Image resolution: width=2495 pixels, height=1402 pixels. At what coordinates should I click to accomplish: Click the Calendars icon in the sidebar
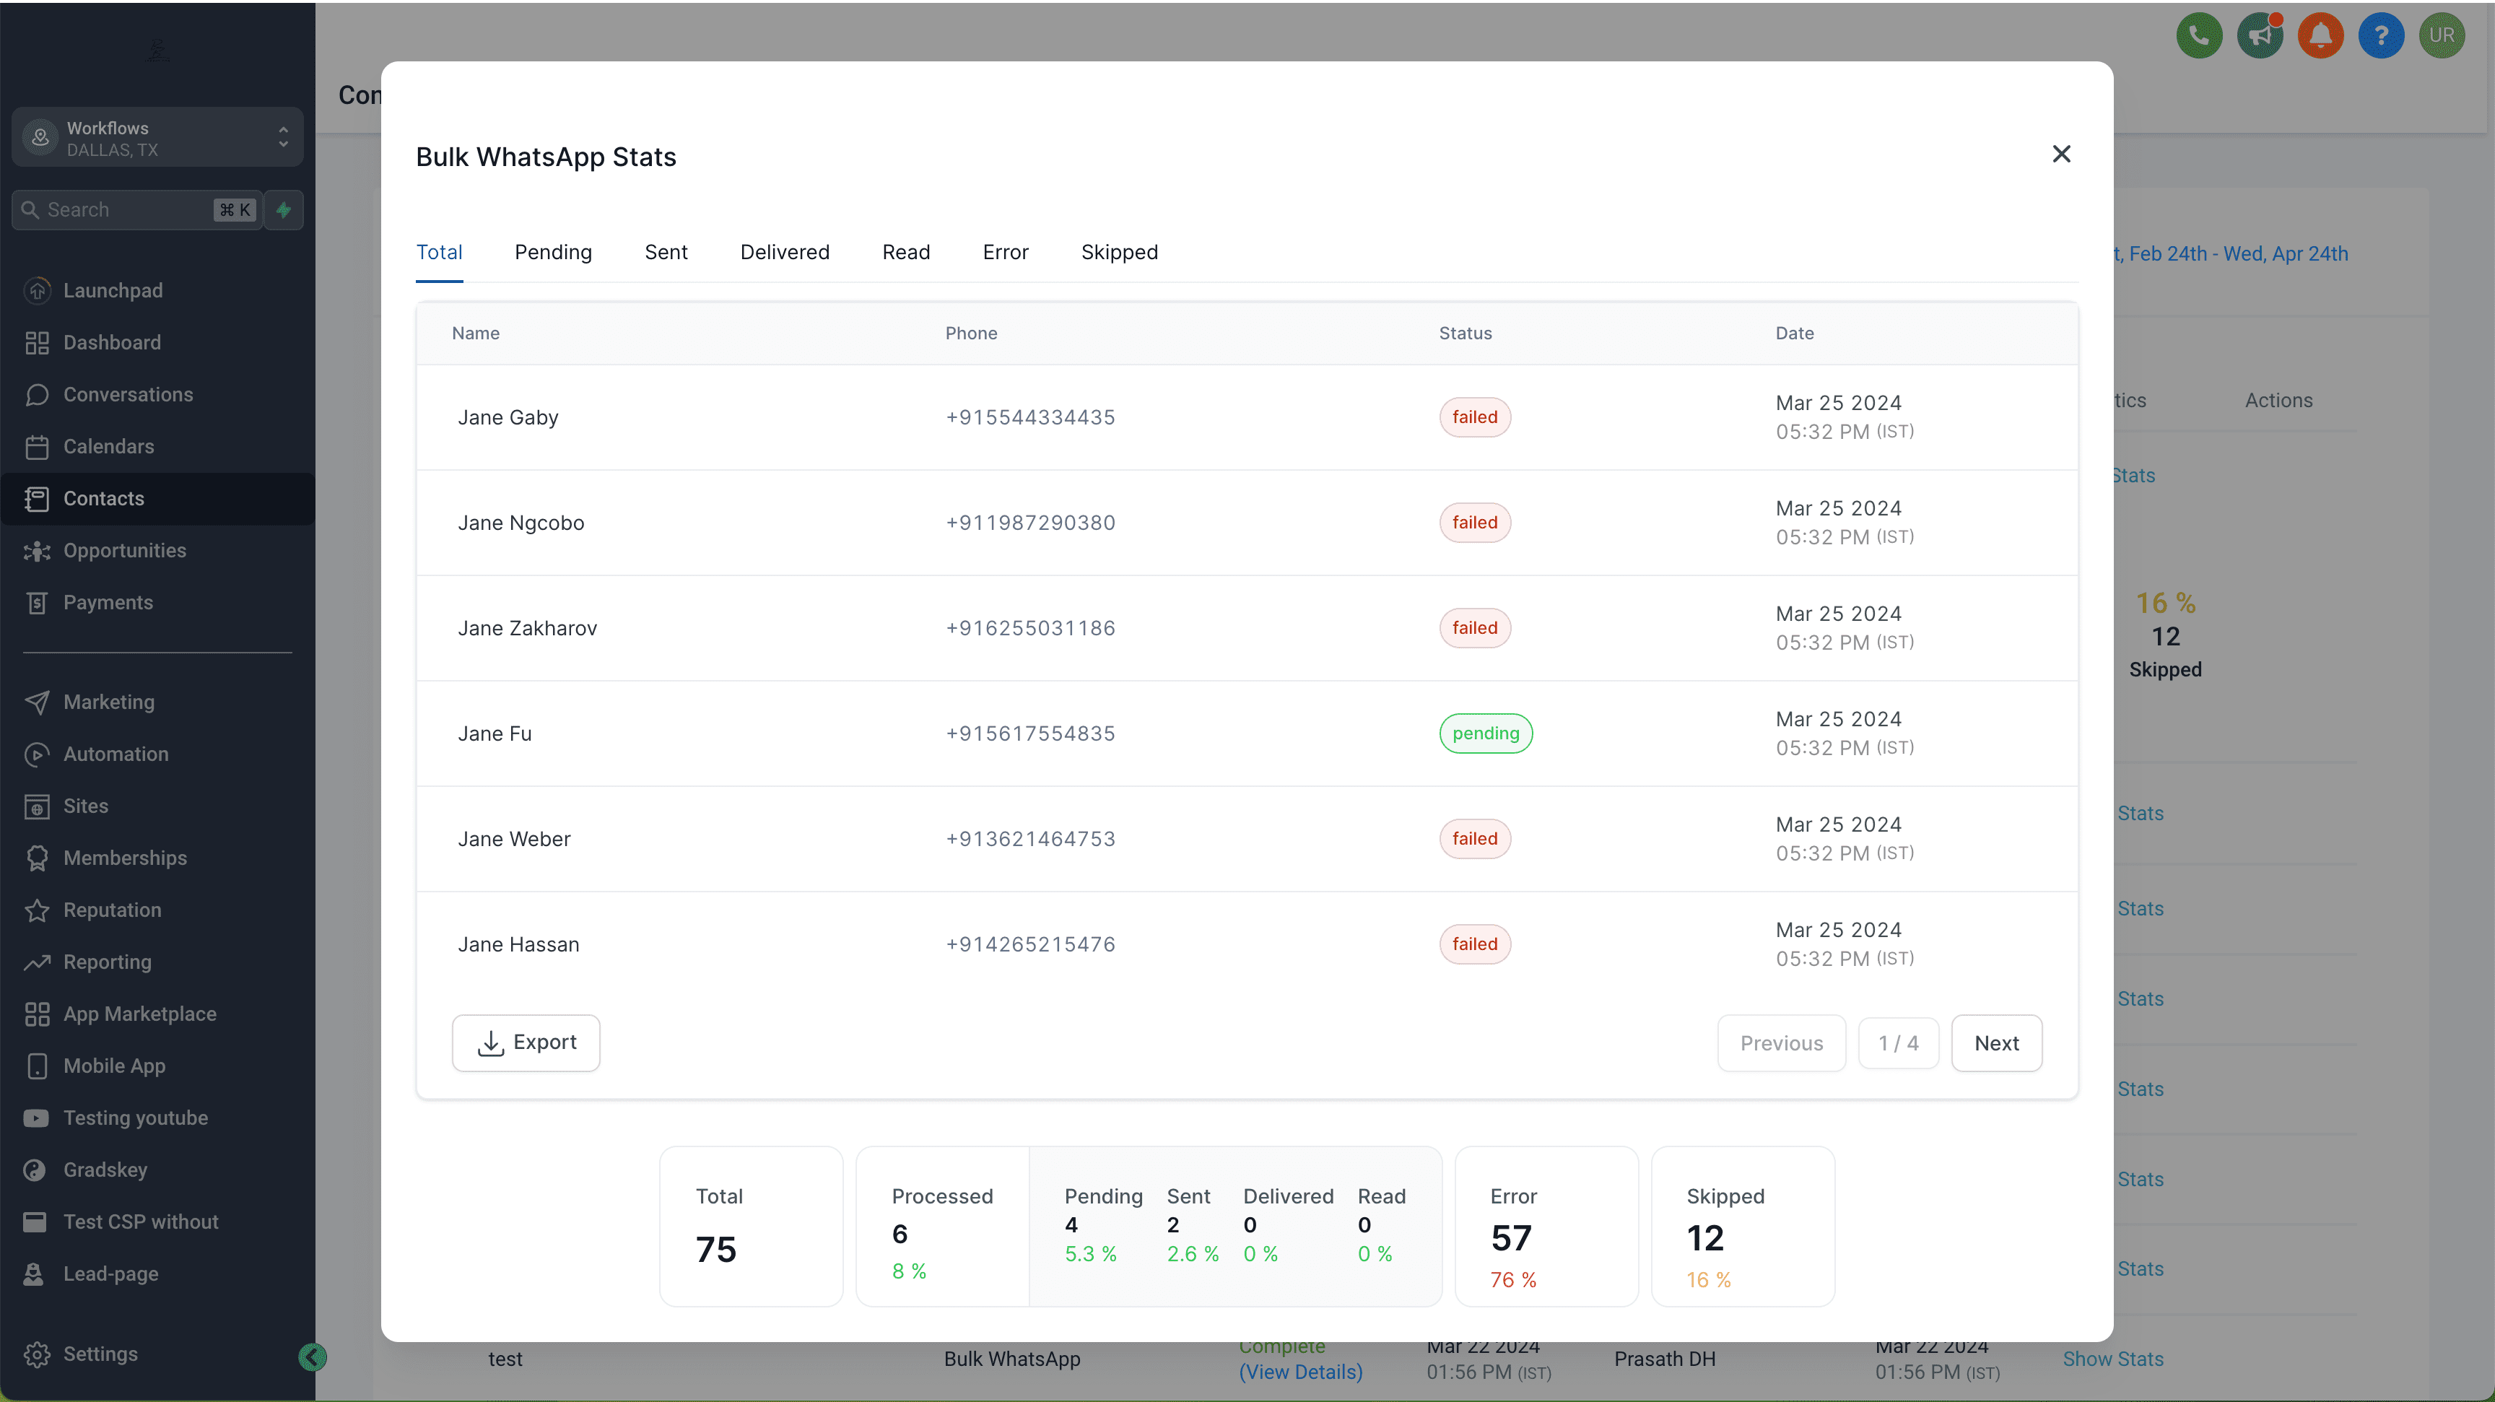tap(37, 446)
